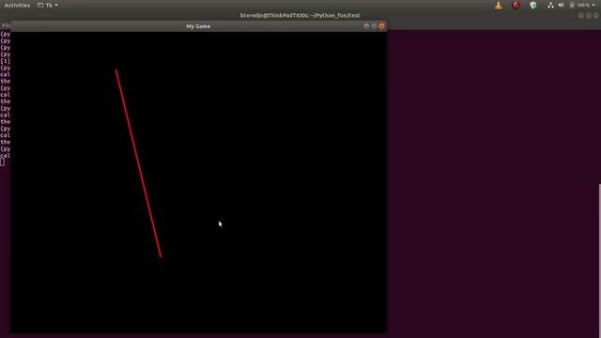Image resolution: width=601 pixels, height=338 pixels.
Task: Maximize the terminal window behind
Action: coord(589,16)
